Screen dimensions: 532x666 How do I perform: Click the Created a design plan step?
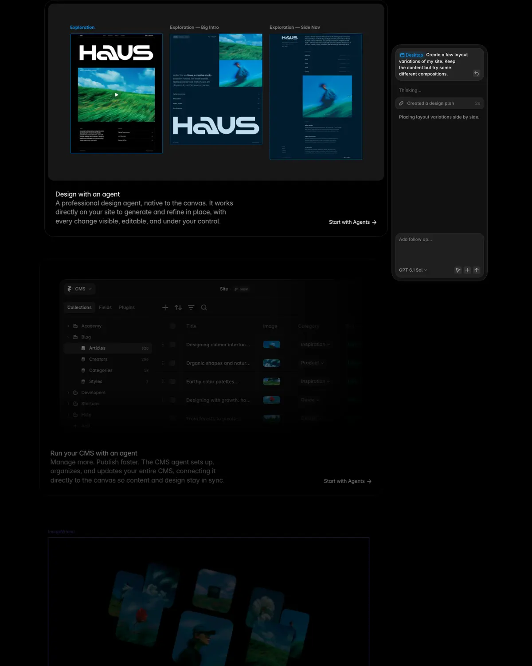pyautogui.click(x=439, y=103)
